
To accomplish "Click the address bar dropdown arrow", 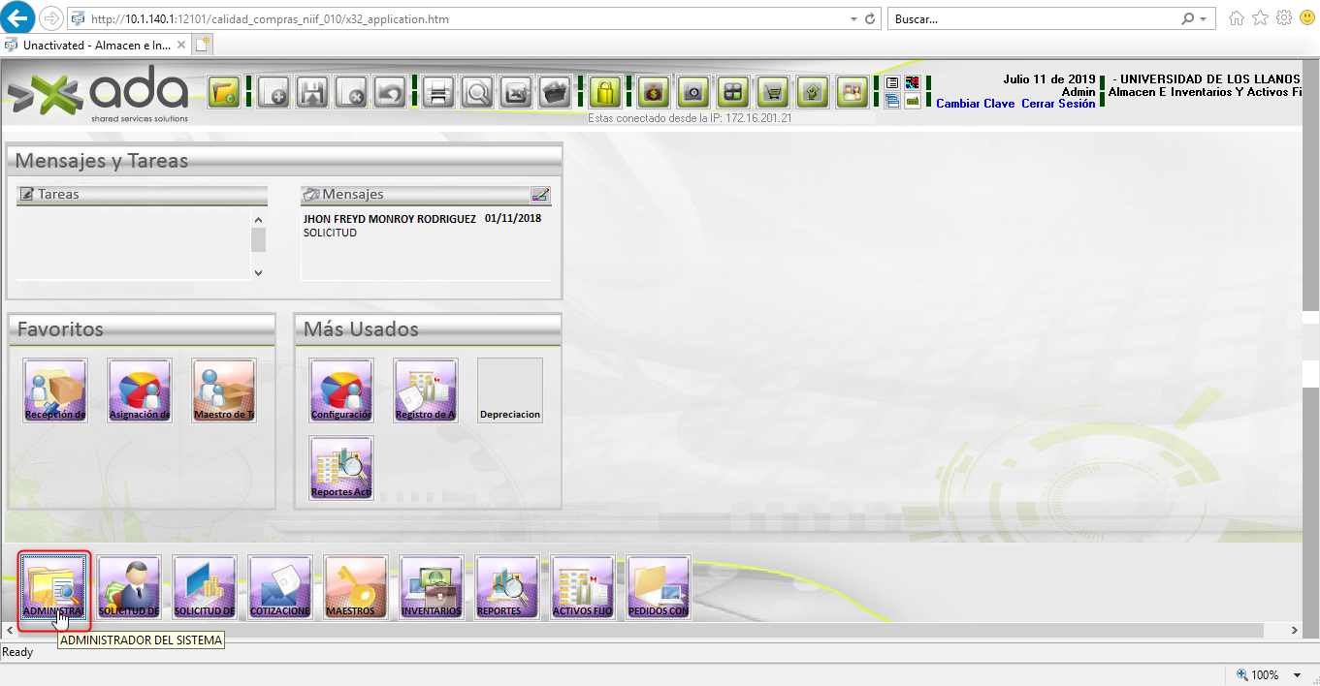I will click(853, 19).
